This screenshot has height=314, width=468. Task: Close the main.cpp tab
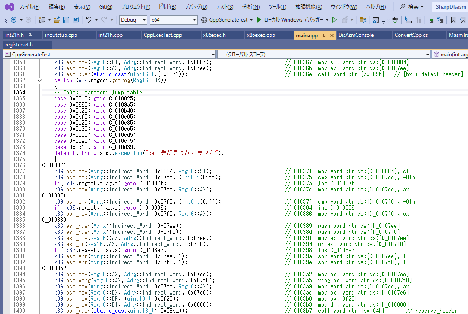[x=331, y=36]
